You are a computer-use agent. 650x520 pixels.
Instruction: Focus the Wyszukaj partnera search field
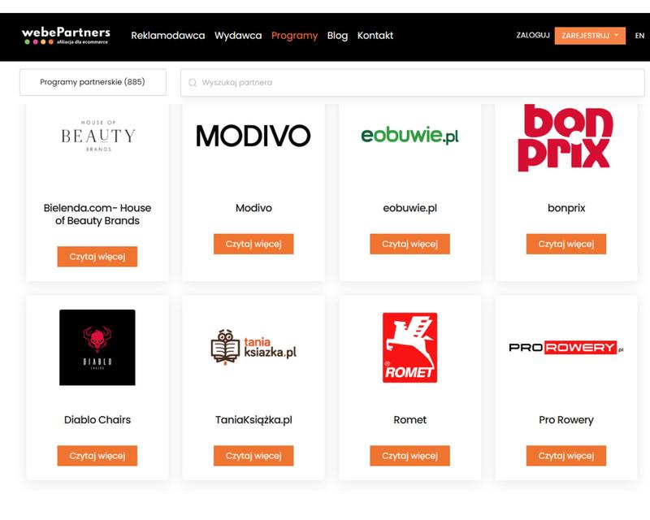(x=413, y=83)
